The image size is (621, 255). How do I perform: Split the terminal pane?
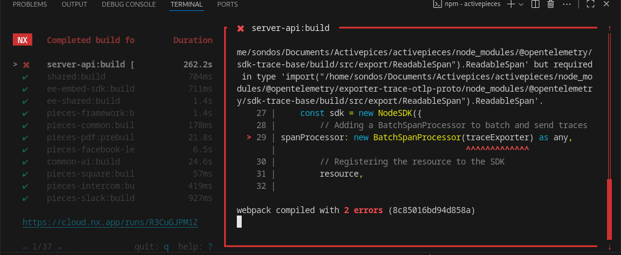pos(535,4)
